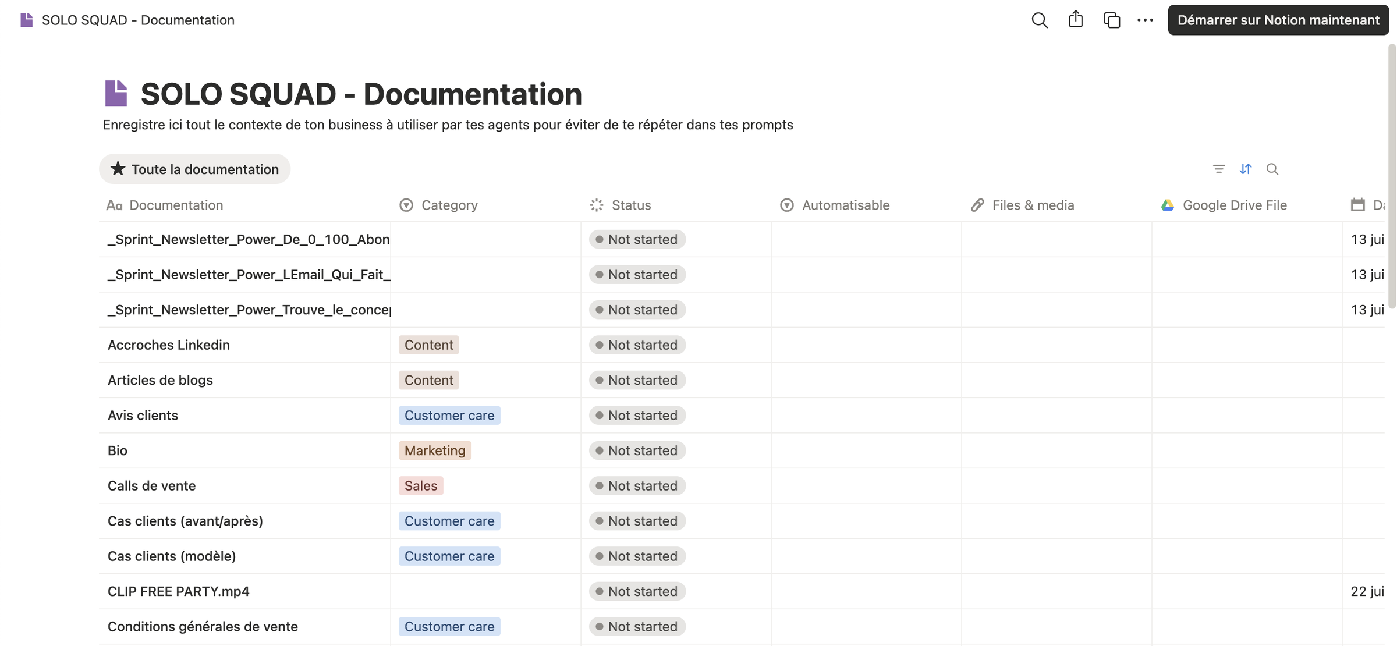The width and height of the screenshot is (1397, 646).
Task: Click Content tag for Articles de blogs
Action: pos(429,380)
